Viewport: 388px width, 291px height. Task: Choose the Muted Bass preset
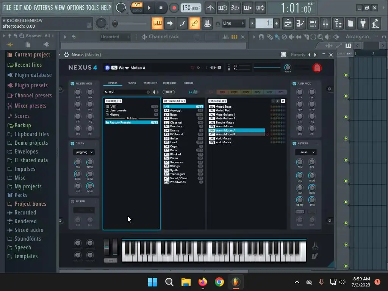[237, 106]
